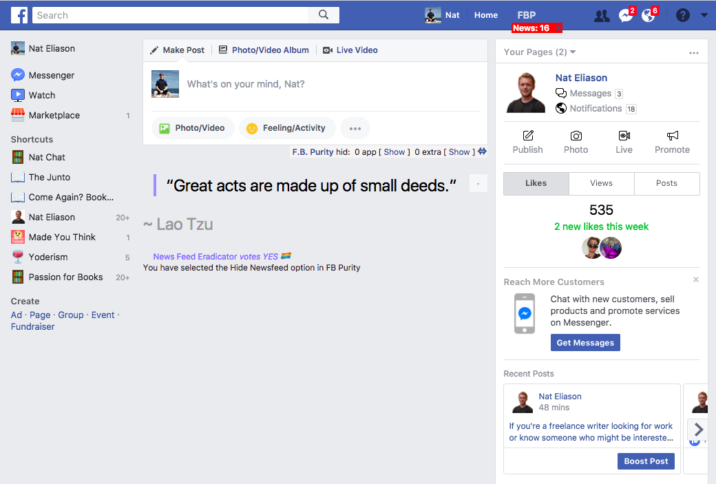
Task: Open page Notifications with count 18
Action: click(x=596, y=108)
